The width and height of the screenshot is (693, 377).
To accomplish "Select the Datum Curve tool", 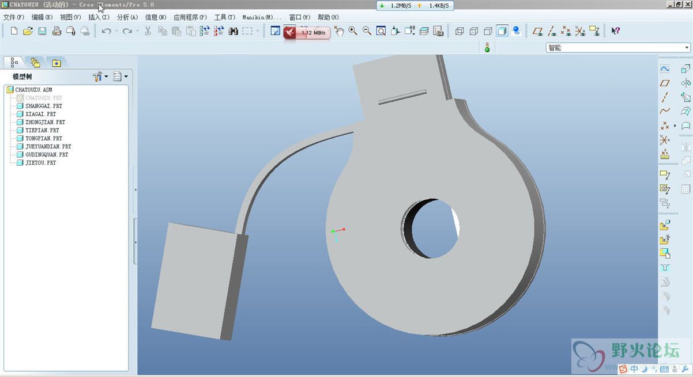I will (x=665, y=111).
